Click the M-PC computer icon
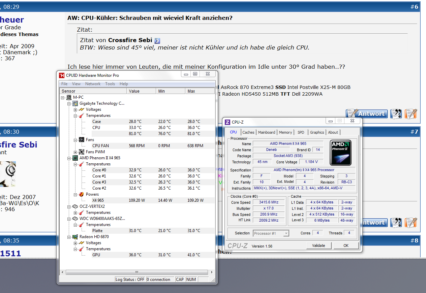 tap(69, 97)
